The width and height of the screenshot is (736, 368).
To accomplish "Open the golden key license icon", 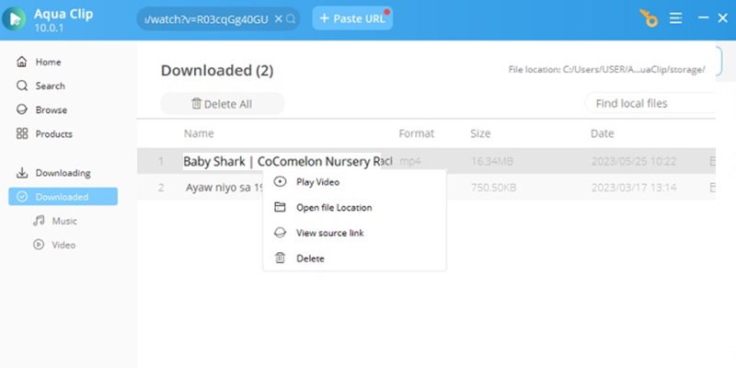I will 650,18.
